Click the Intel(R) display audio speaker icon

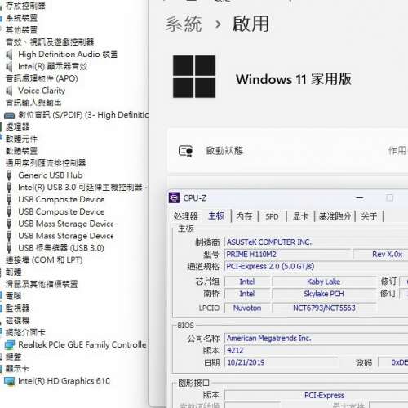pyautogui.click(x=9, y=67)
